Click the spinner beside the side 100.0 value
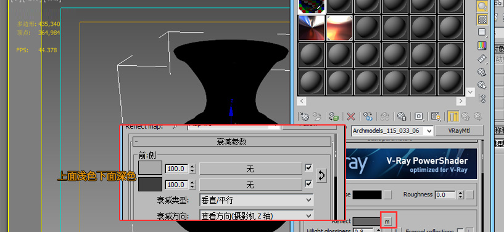Image resolution: width=504 pixels, height=232 pixels. pos(192,185)
